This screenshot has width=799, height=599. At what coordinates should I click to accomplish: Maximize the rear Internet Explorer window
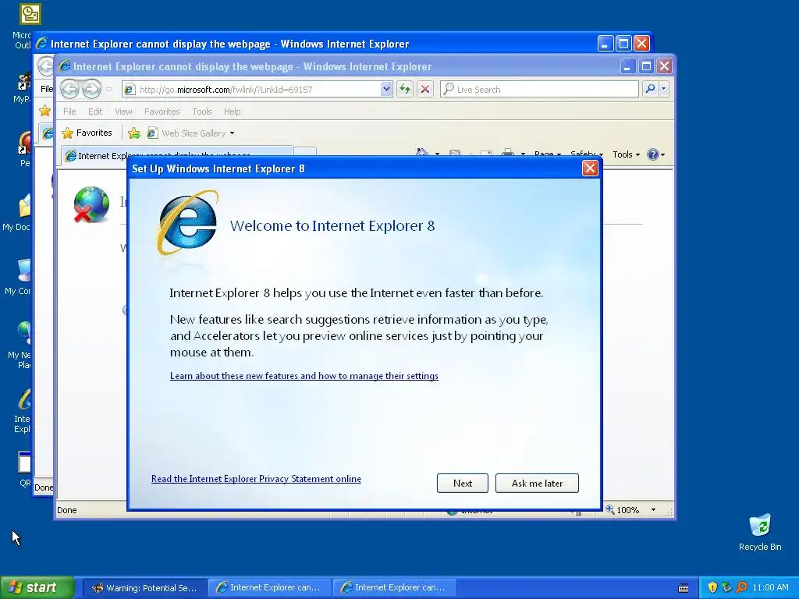[623, 44]
